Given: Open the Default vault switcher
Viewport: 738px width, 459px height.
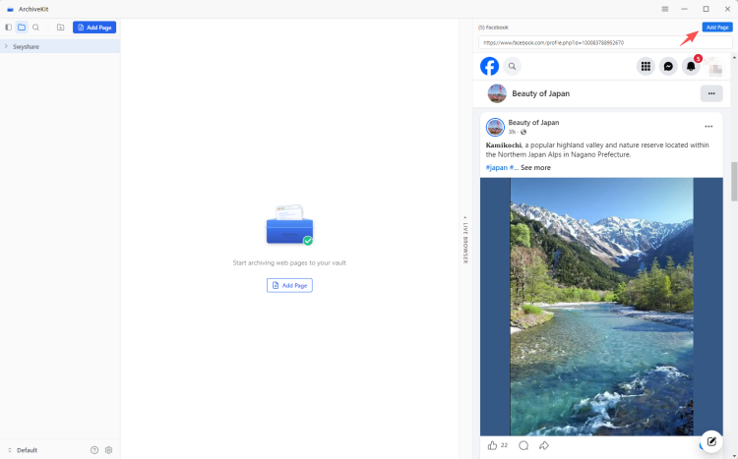Looking at the screenshot, I should tap(22, 450).
